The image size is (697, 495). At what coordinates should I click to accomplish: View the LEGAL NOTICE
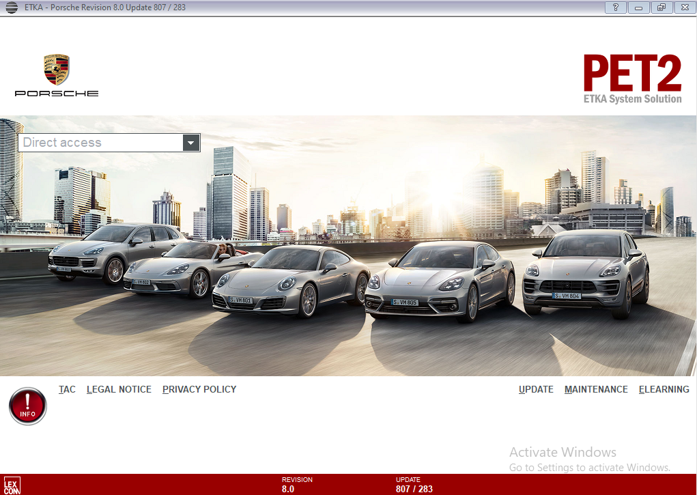click(x=119, y=389)
